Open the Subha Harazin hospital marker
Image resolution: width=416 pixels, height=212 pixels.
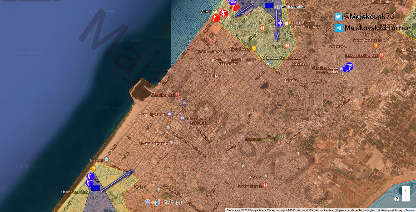point(266,186)
